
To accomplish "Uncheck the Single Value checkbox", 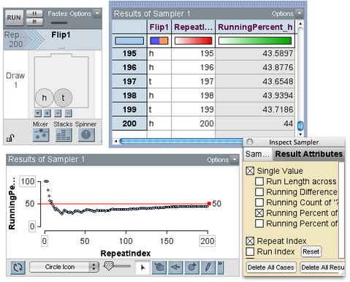I will pos(250,171).
